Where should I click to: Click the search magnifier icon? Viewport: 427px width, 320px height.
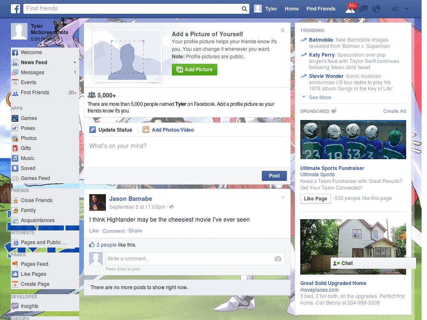(x=244, y=9)
